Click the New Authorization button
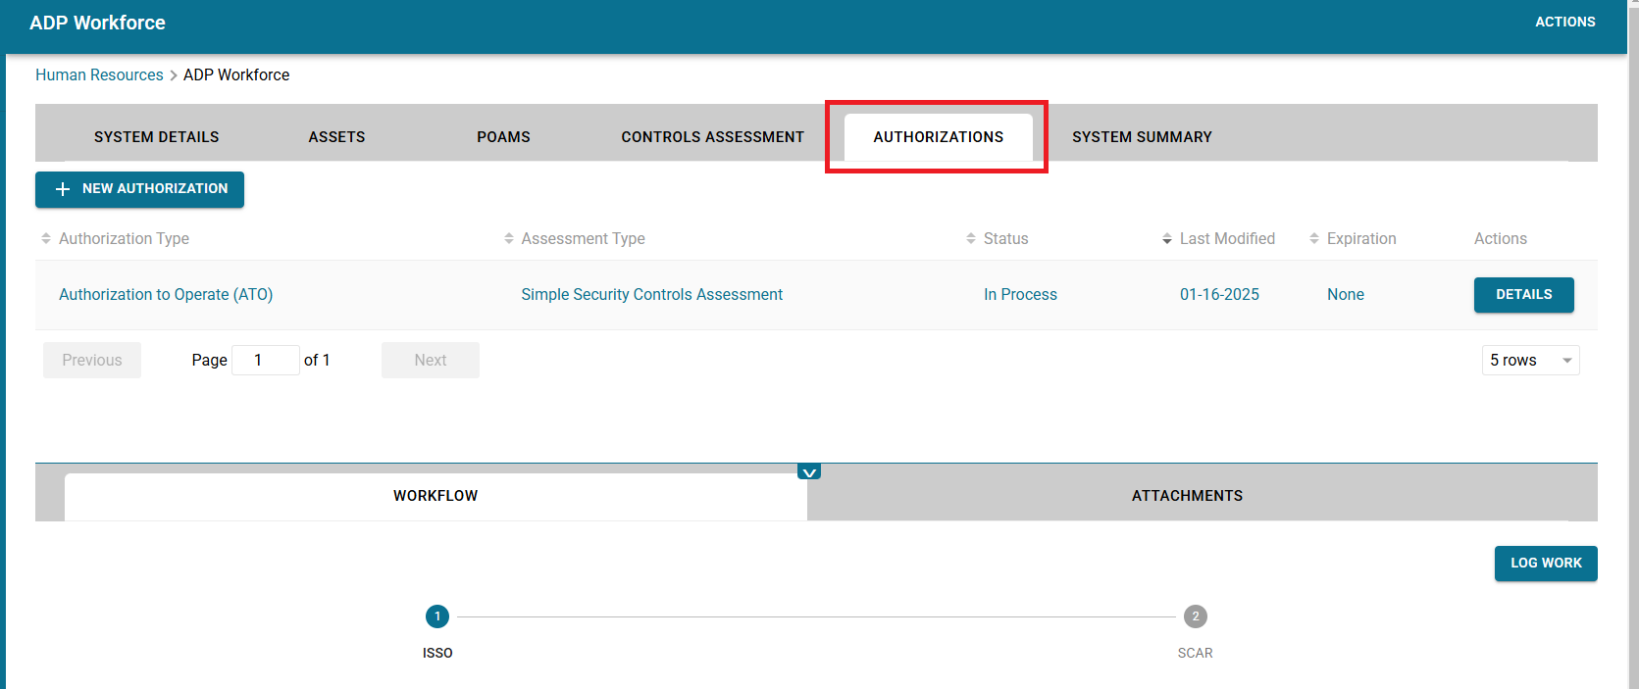The width and height of the screenshot is (1639, 689). pyautogui.click(x=139, y=189)
